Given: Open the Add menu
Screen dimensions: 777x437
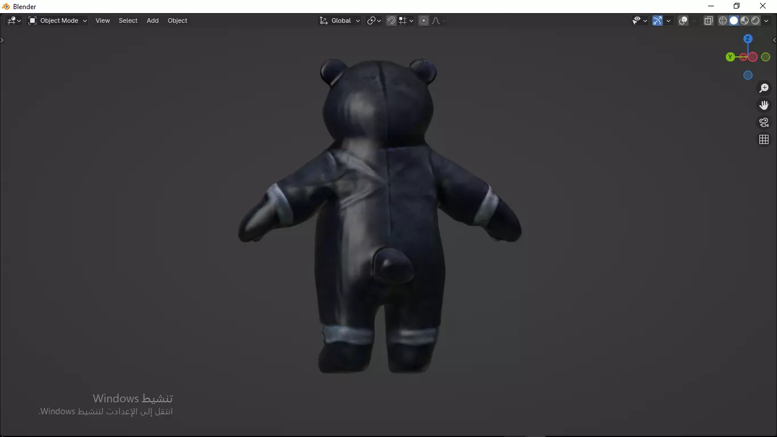Looking at the screenshot, I should [152, 20].
